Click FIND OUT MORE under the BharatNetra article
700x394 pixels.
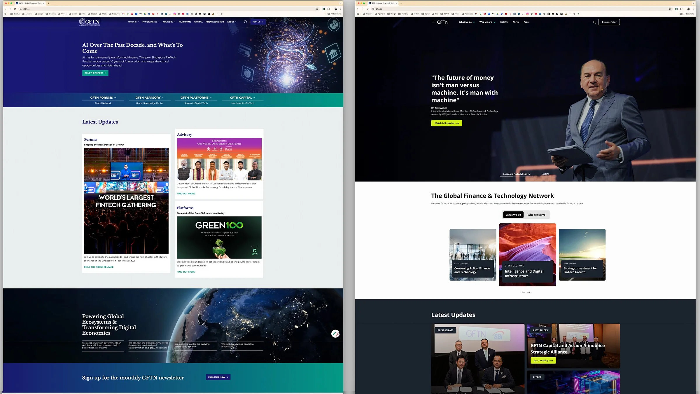(x=186, y=193)
